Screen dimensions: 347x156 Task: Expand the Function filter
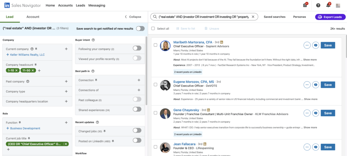(x=66, y=122)
